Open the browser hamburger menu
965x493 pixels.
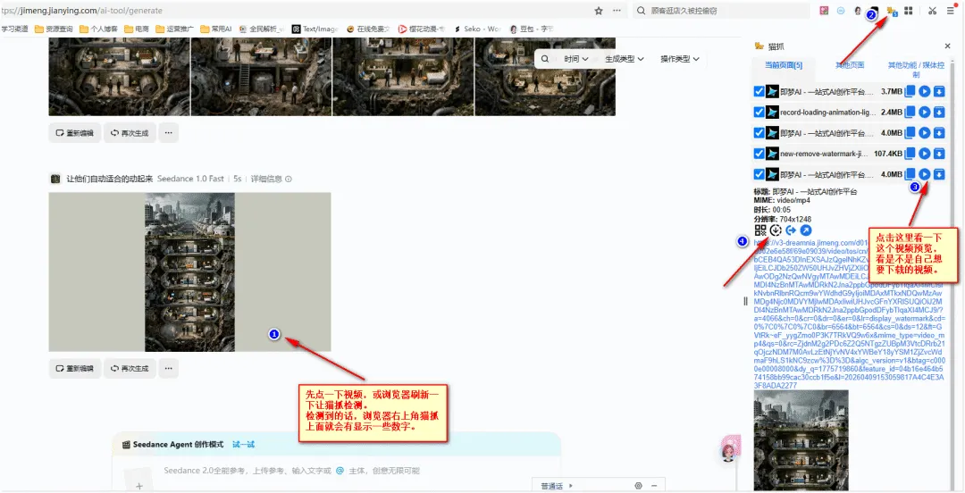click(950, 11)
